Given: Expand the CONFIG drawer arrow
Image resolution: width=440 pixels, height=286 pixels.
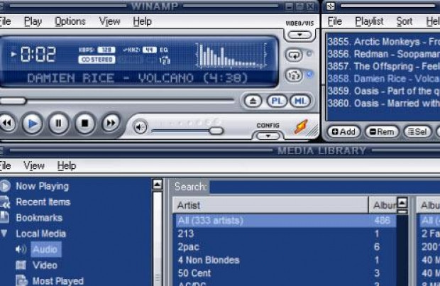Looking at the screenshot, I should [x=268, y=136].
